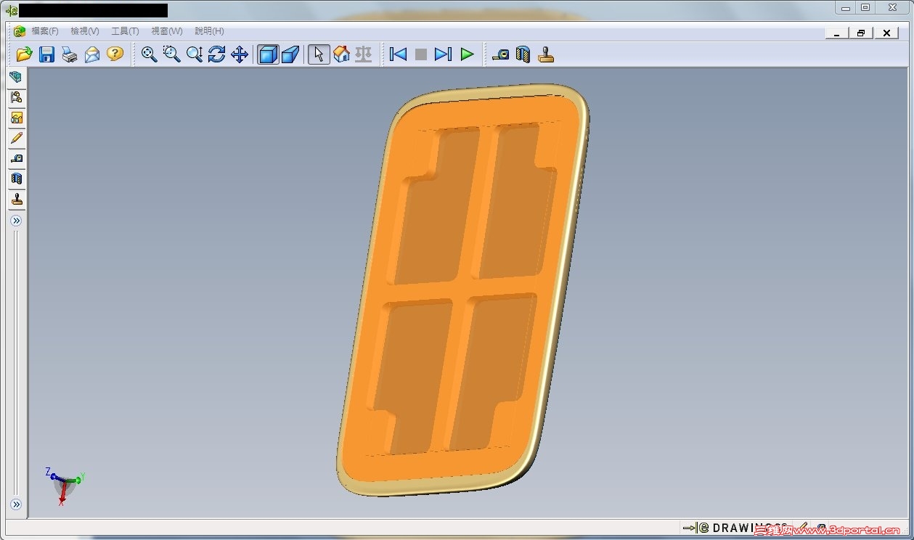Viewport: 914px width, 540px height.
Task: Open the 視窗(W) menu
Action: (x=167, y=31)
